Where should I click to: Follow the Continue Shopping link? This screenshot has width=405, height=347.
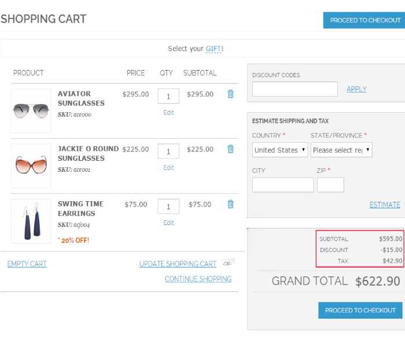(x=198, y=279)
